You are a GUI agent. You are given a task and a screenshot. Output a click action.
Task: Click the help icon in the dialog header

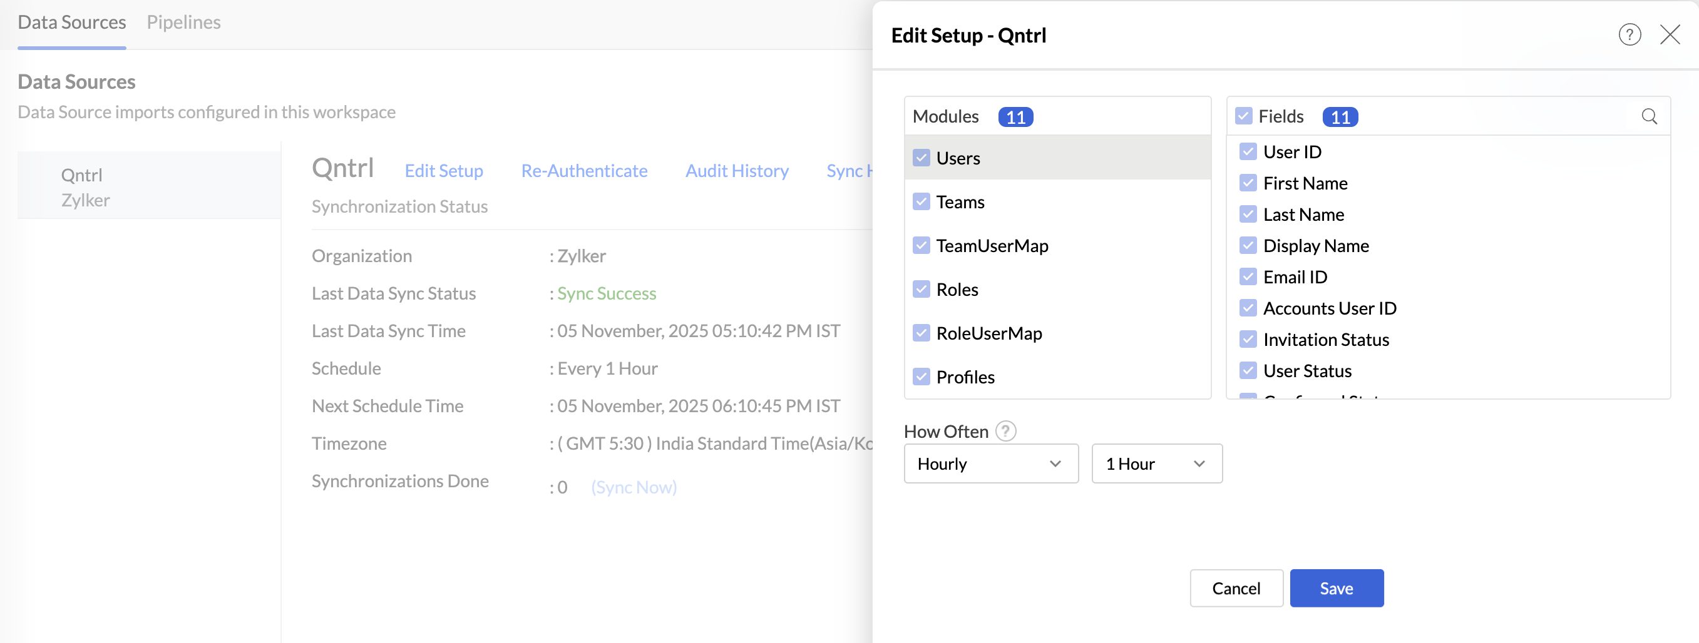click(x=1628, y=35)
